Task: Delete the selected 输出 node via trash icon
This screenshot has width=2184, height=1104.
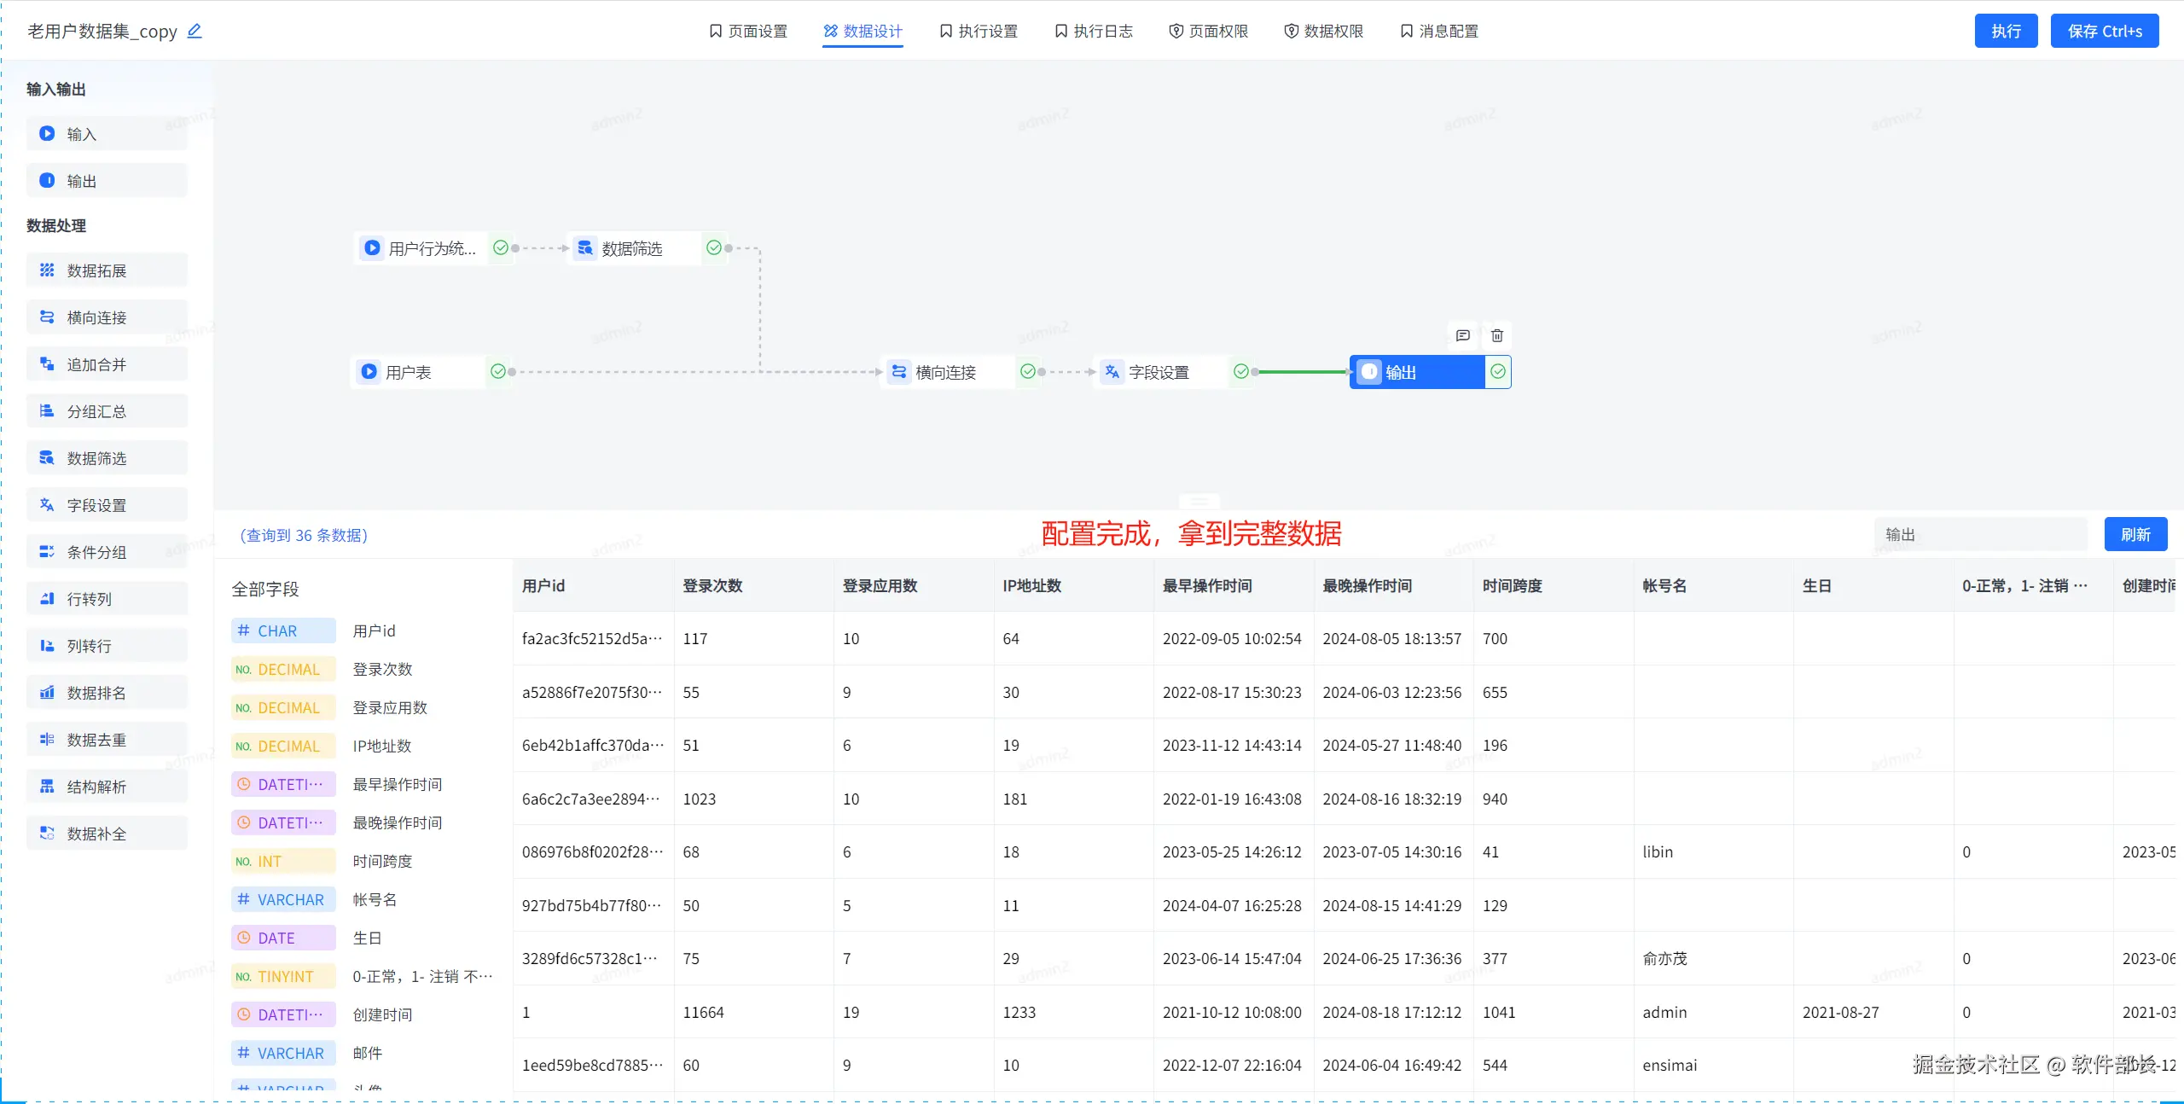Action: pos(1496,335)
